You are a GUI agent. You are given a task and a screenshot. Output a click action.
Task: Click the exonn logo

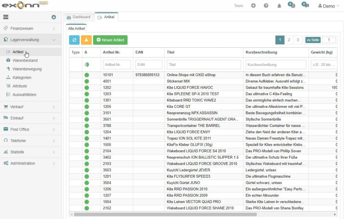[x=25, y=5]
